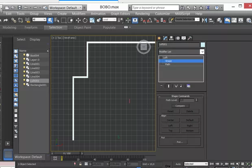Click Configure Modifier Sets icon
This screenshot has height=168, width=252.
point(188,86)
